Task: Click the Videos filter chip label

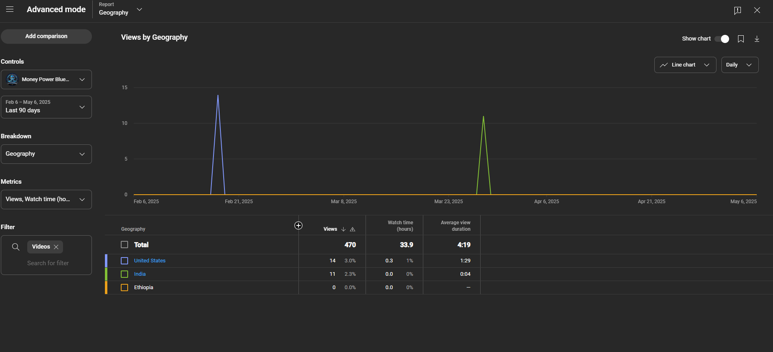Action: (41, 247)
